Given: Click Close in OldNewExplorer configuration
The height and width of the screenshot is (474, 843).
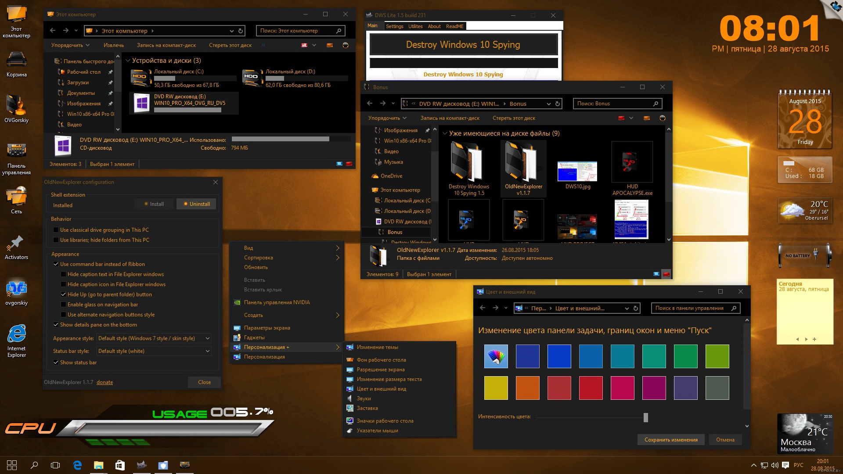Looking at the screenshot, I should (x=204, y=382).
